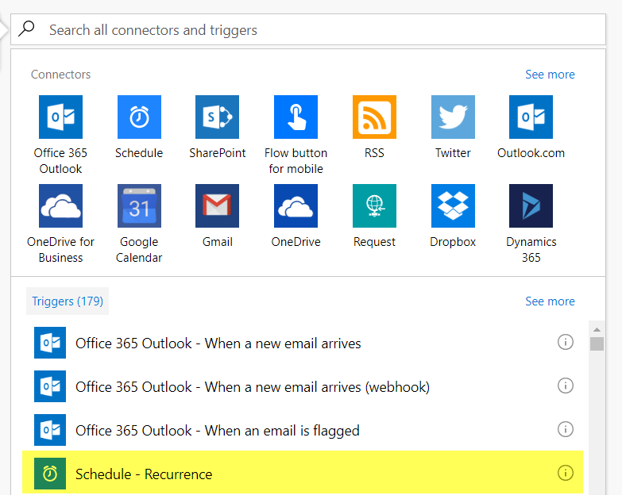This screenshot has width=622, height=495.
Task: Select Office 365 Outlook - When an email is flagged
Action: (304, 430)
